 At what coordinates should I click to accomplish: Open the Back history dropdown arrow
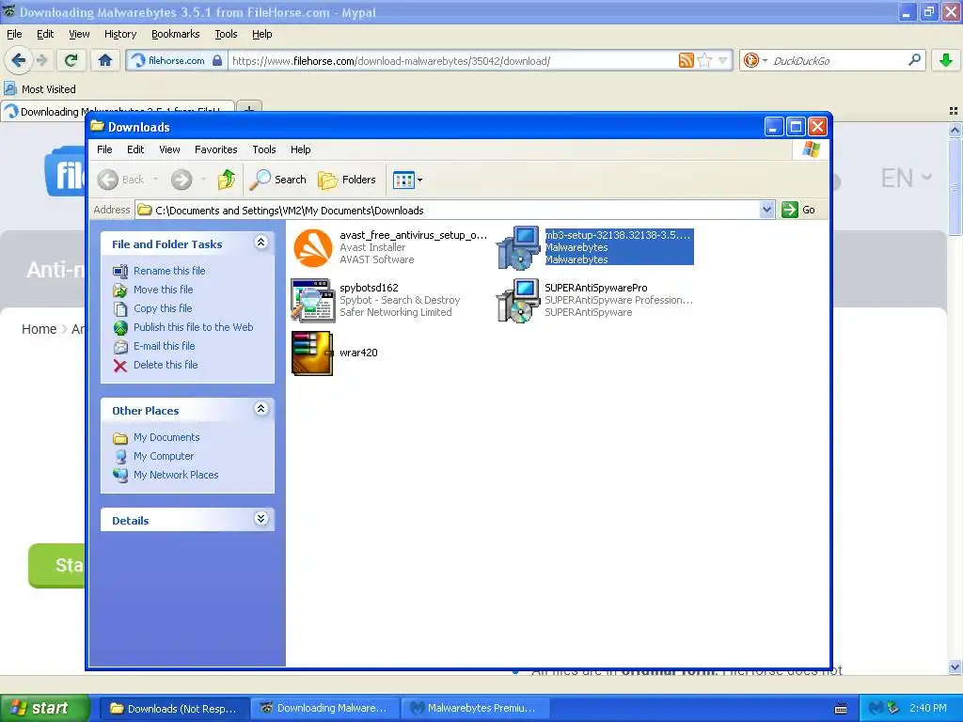[x=155, y=180]
